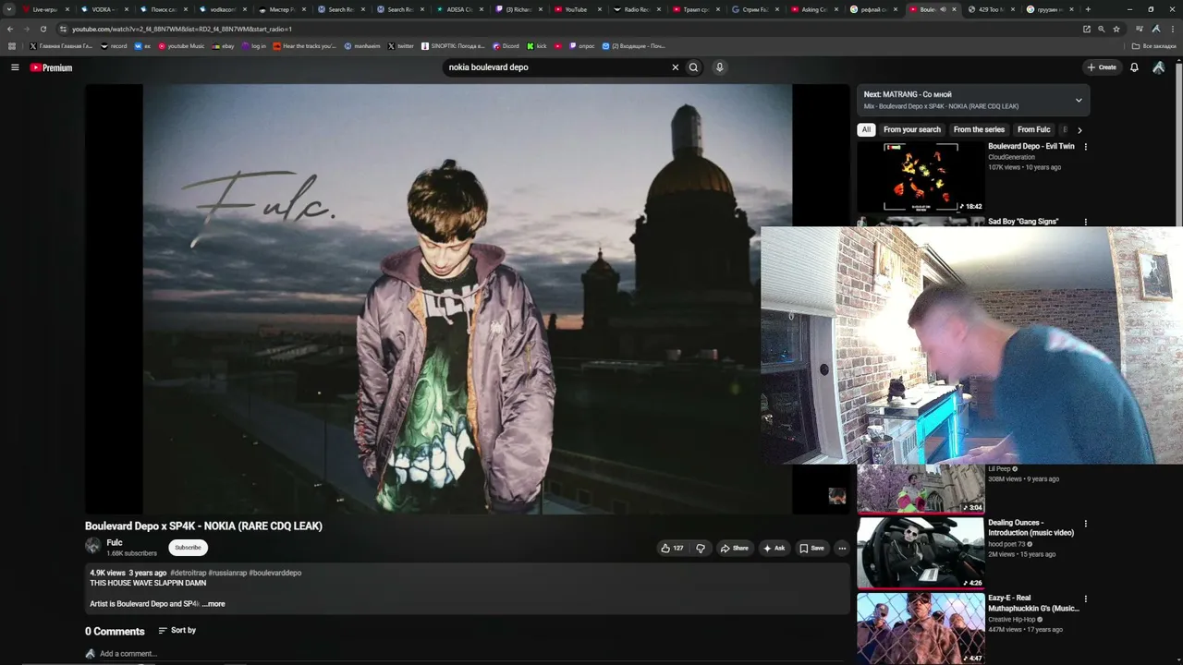Click the magnifier search button
Viewport: 1183px width, 665px height.
[693, 67]
